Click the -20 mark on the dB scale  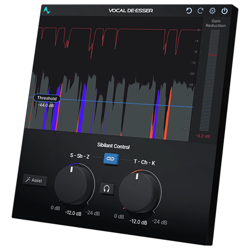tap(192, 74)
